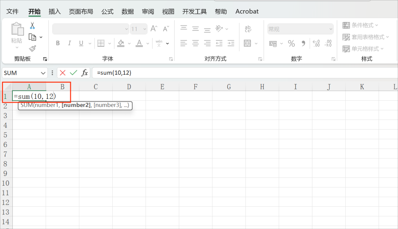
Task: Apply cell borders icon
Action: [101, 43]
